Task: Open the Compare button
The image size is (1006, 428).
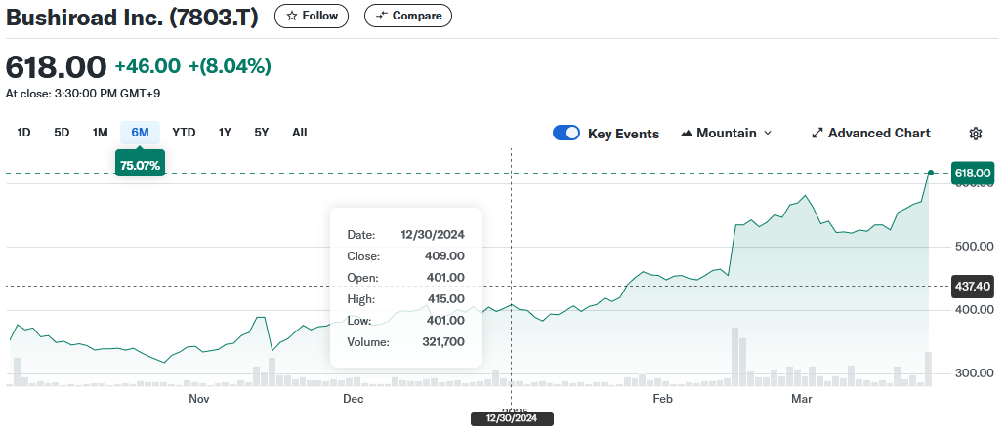Action: click(x=408, y=16)
